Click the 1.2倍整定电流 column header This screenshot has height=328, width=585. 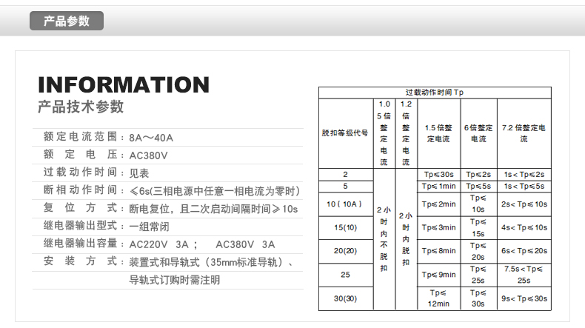(x=406, y=133)
